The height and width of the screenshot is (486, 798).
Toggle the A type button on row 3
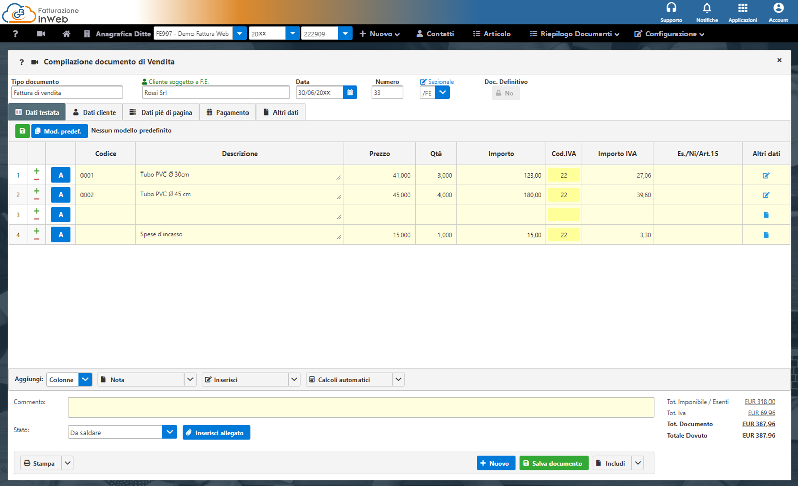point(61,215)
